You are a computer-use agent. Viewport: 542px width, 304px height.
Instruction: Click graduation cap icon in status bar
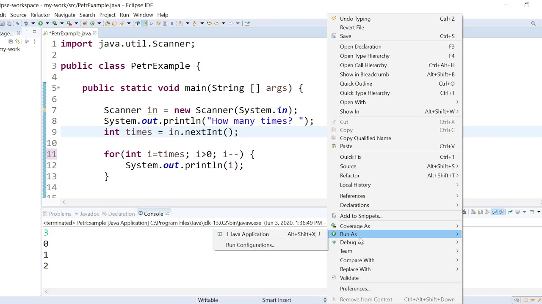[x=533, y=300]
